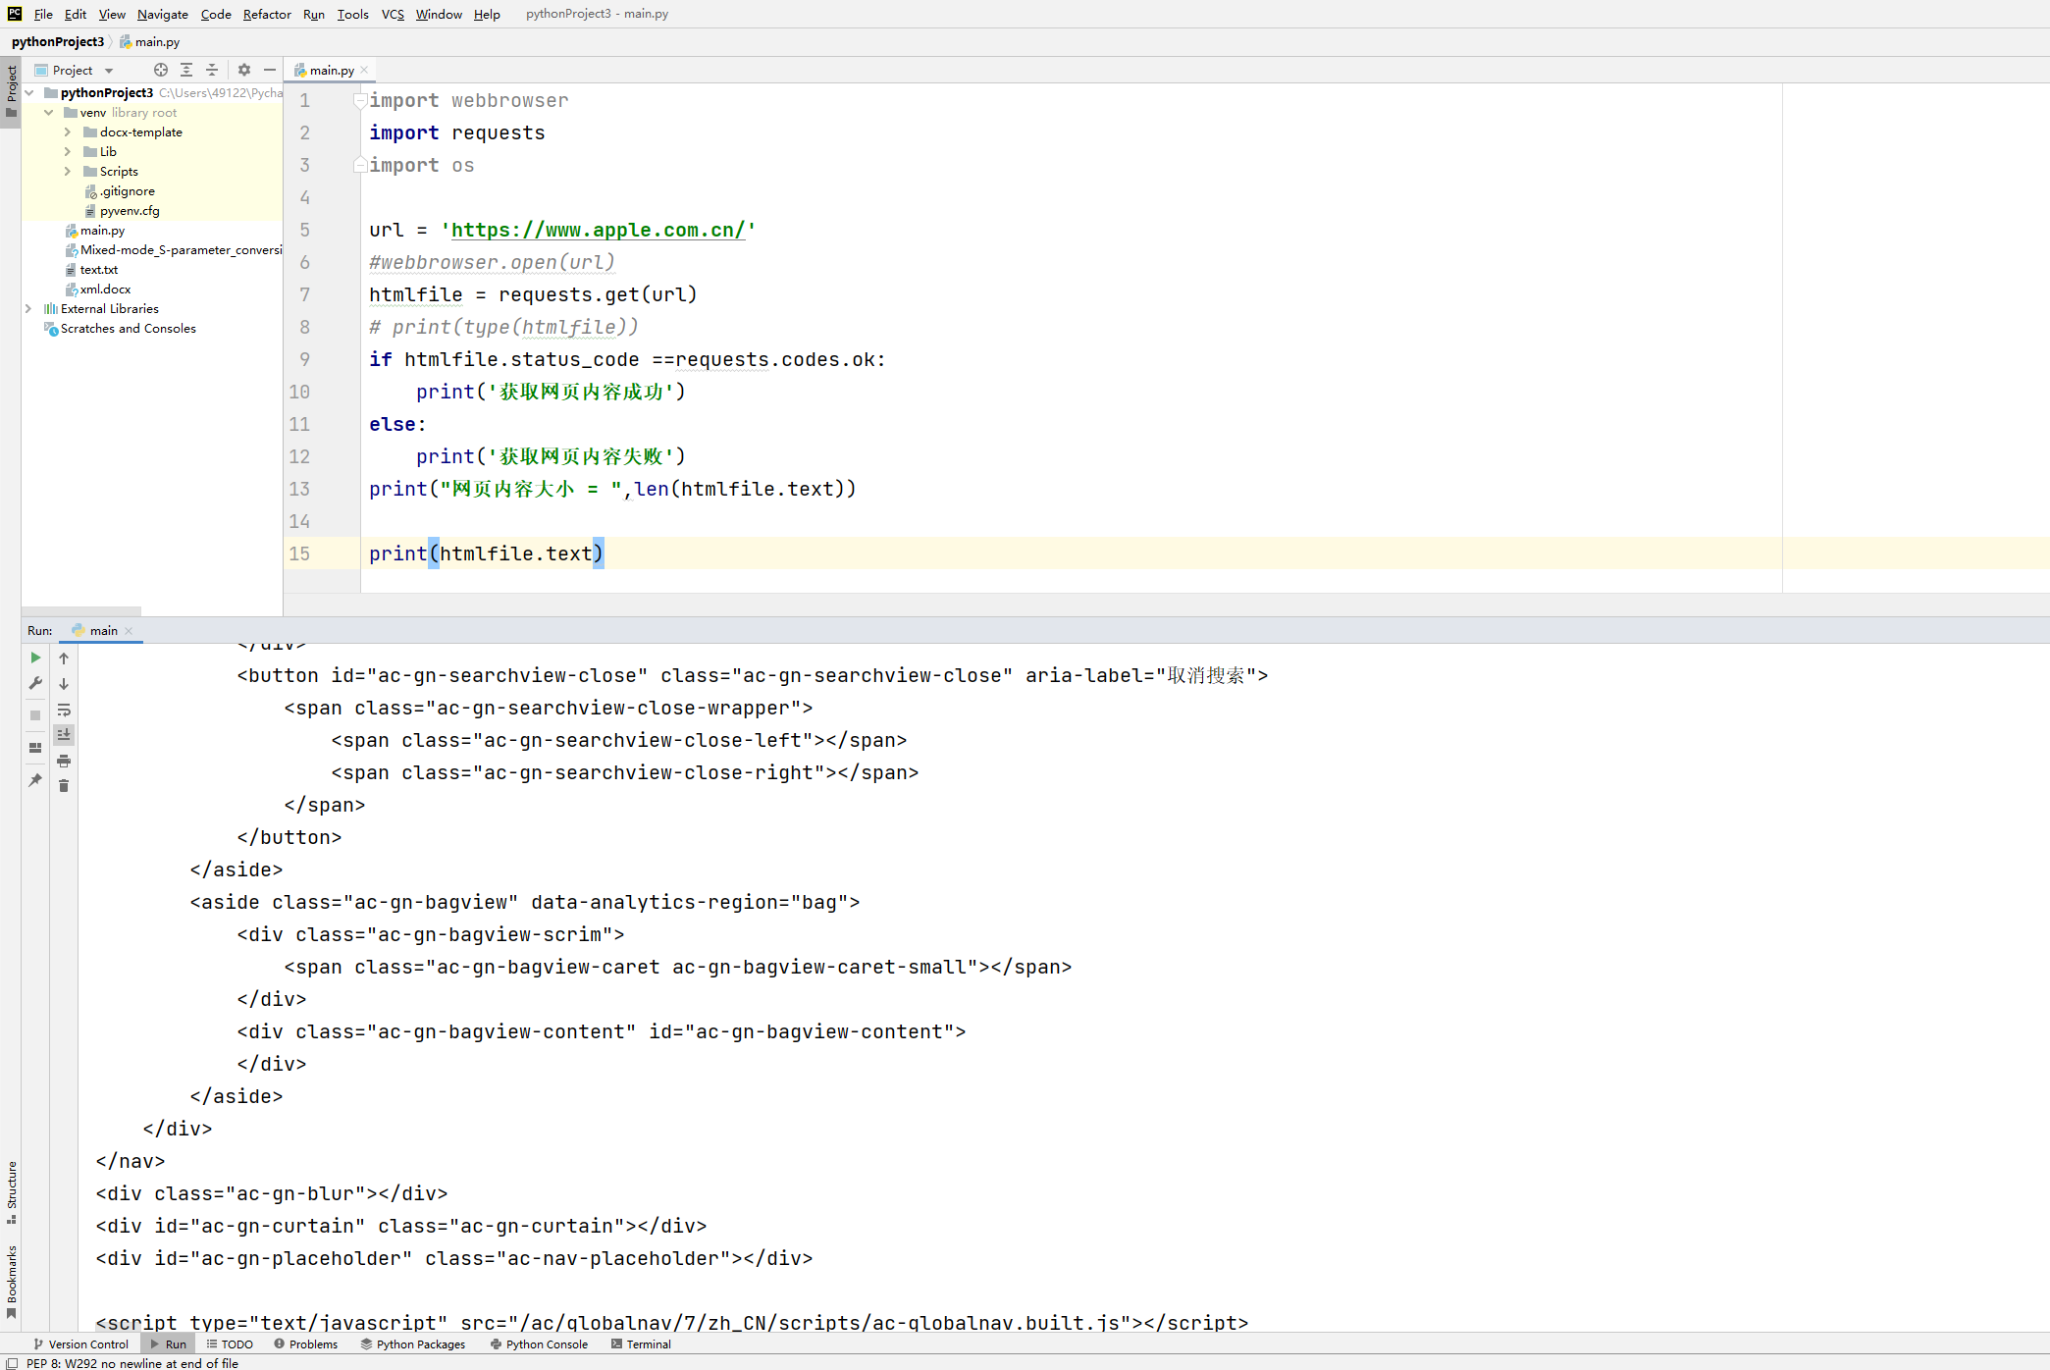Open the TODO tool window
The width and height of the screenshot is (2050, 1370).
coord(231,1344)
